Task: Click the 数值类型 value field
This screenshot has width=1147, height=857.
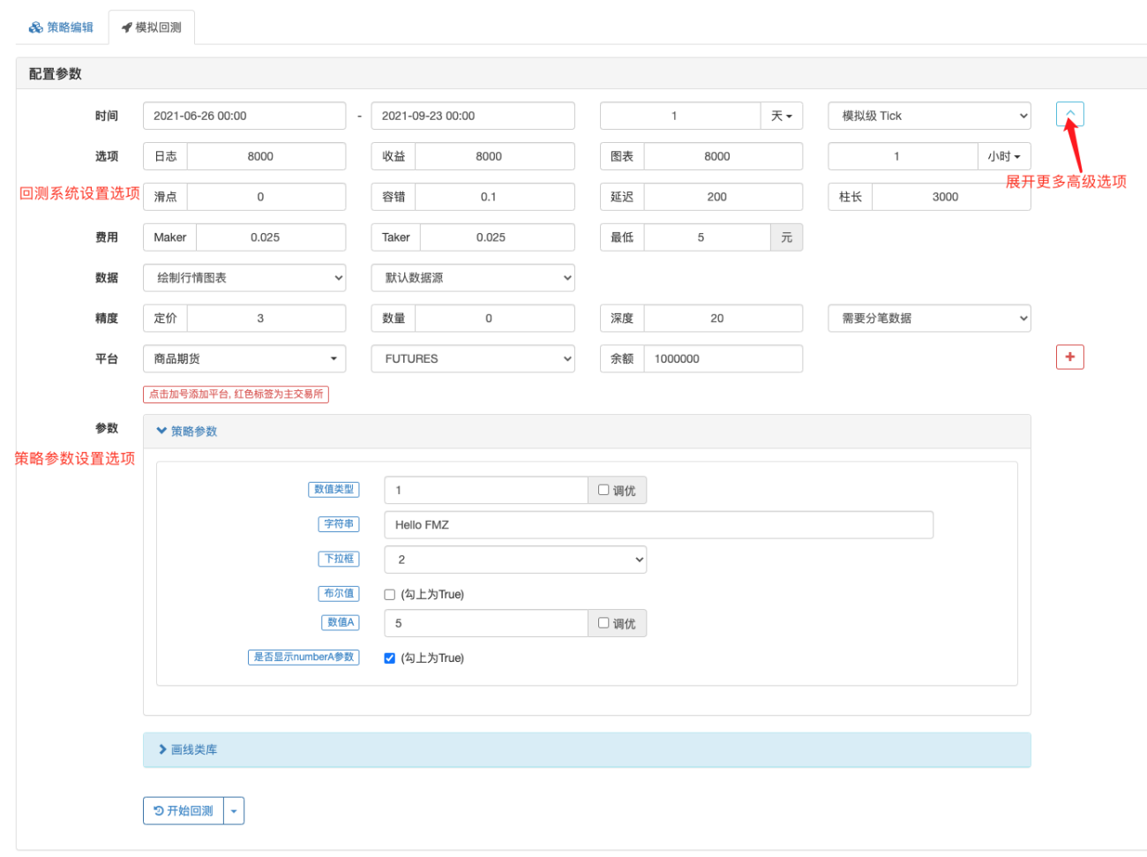Action: click(x=486, y=490)
